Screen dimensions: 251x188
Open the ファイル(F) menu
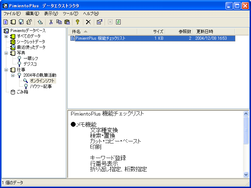12,14
